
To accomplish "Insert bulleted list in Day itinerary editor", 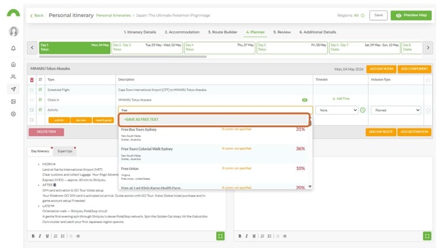I will pyautogui.click(x=62, y=236).
